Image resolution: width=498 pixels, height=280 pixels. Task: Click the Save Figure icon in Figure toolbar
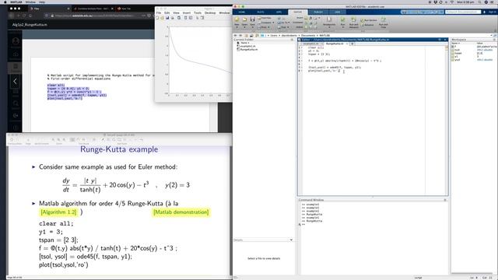tap(167, 18)
